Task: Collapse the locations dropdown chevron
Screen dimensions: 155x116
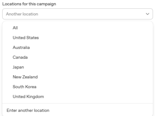Action: click(147, 14)
